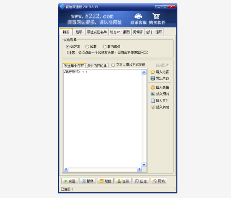The image size is (231, 198).
Task: Close the application window
Action: [171, 6]
